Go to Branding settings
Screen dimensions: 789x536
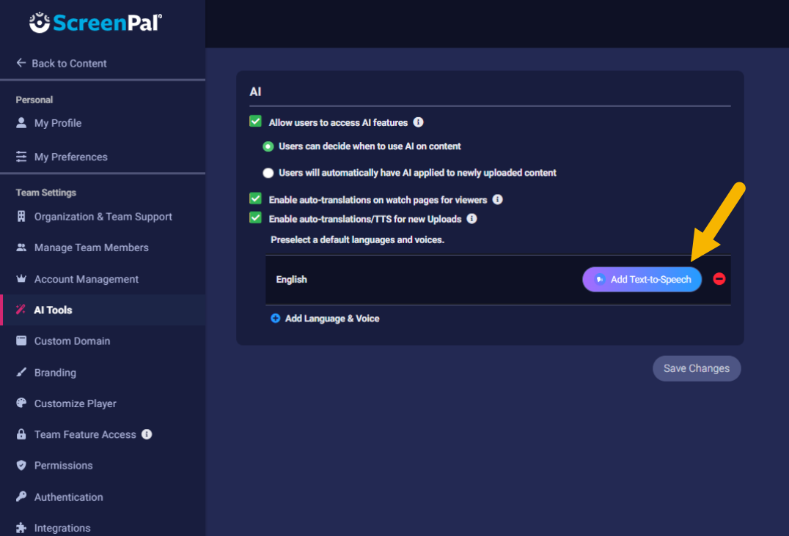[x=55, y=372]
